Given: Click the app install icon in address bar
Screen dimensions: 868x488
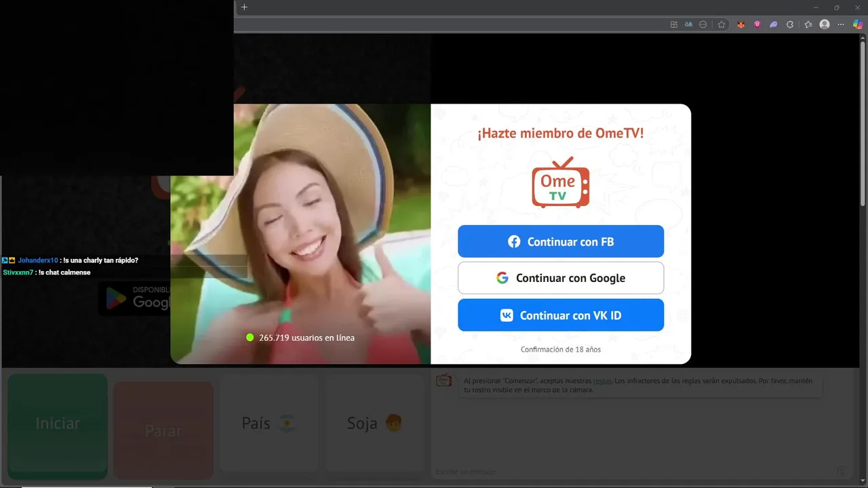Looking at the screenshot, I should tap(674, 24).
